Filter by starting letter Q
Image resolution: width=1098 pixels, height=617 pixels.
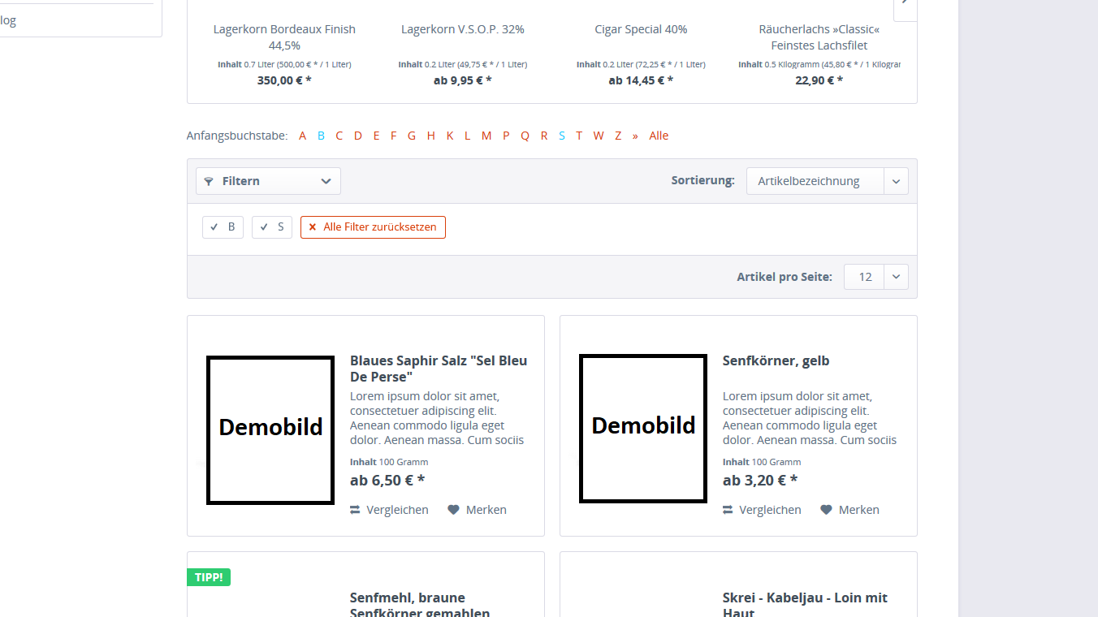[x=525, y=136]
